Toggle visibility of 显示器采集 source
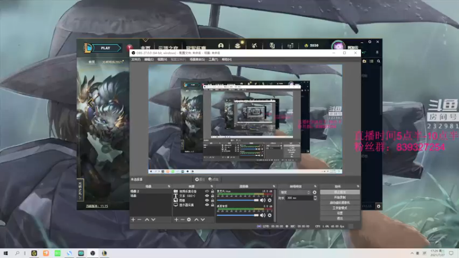The height and width of the screenshot is (258, 459). pyautogui.click(x=207, y=205)
